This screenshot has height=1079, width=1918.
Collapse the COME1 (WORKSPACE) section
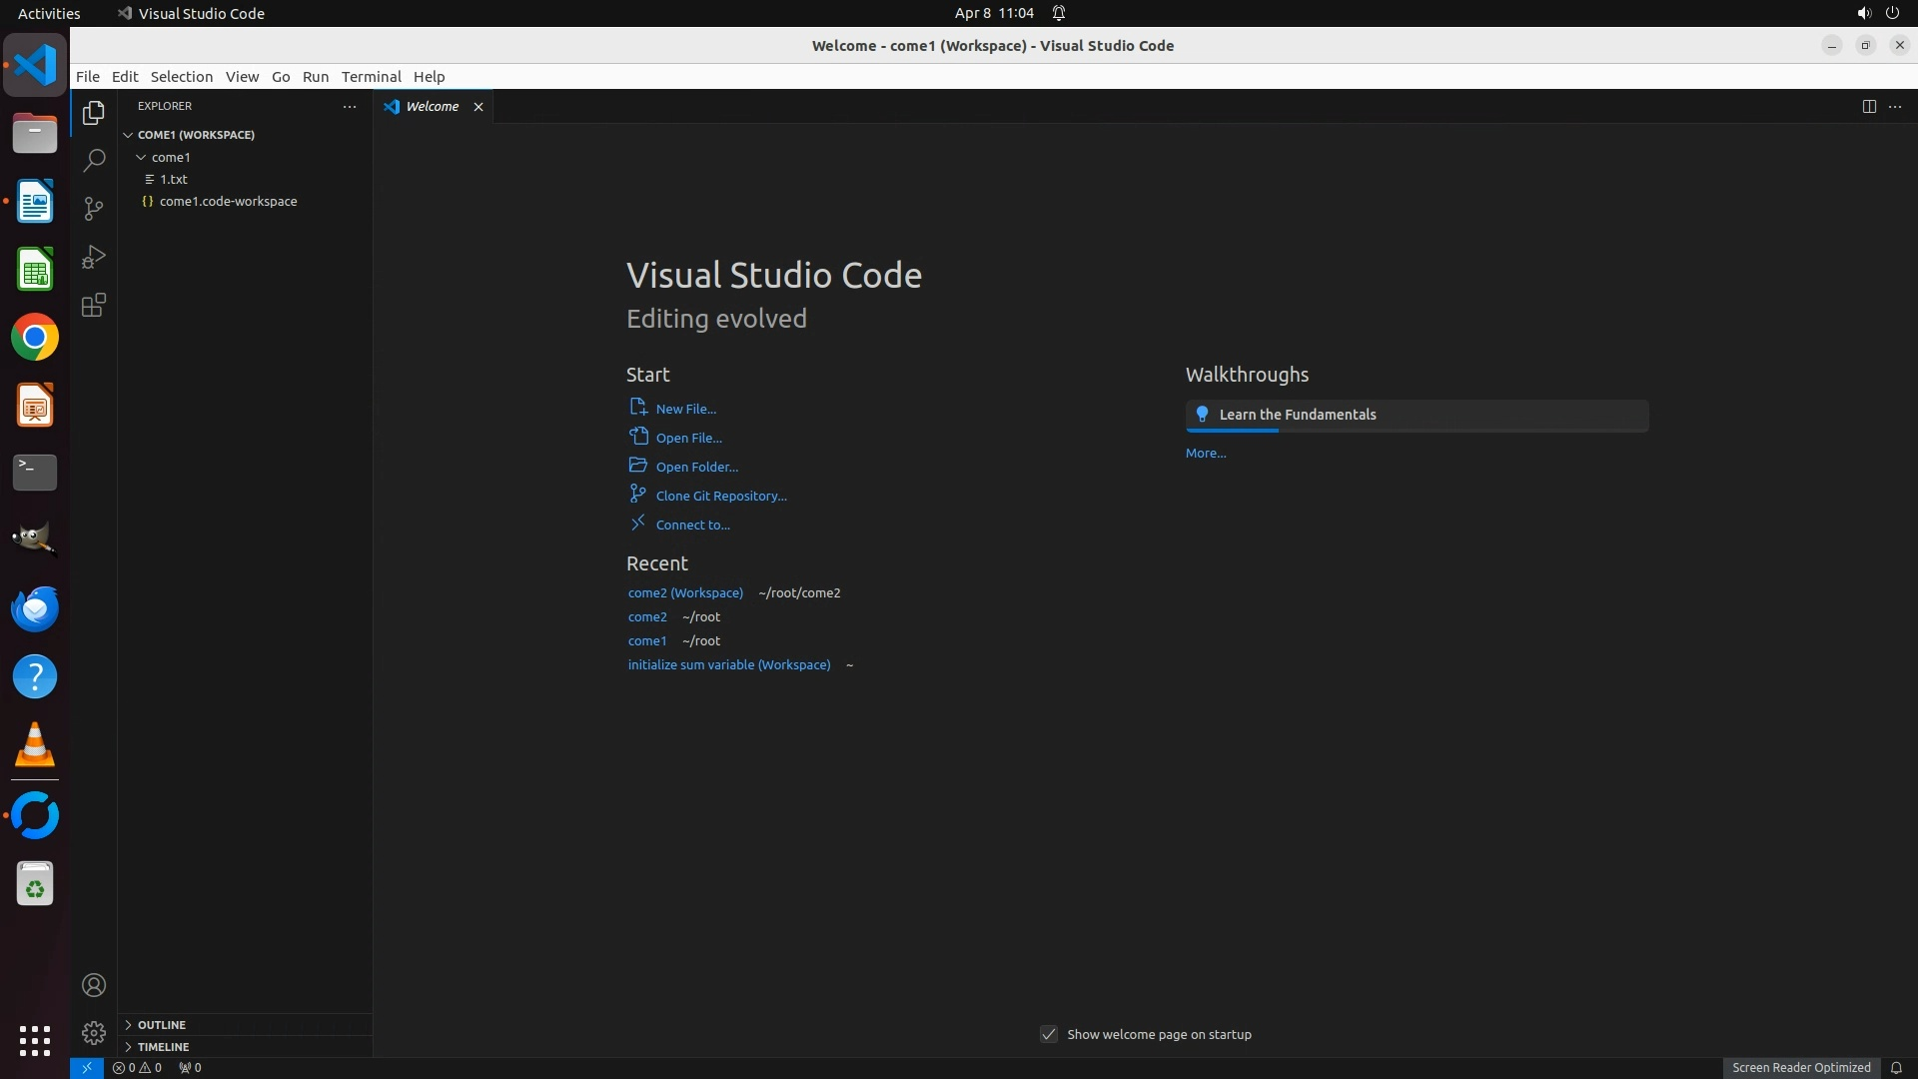pyautogui.click(x=129, y=135)
